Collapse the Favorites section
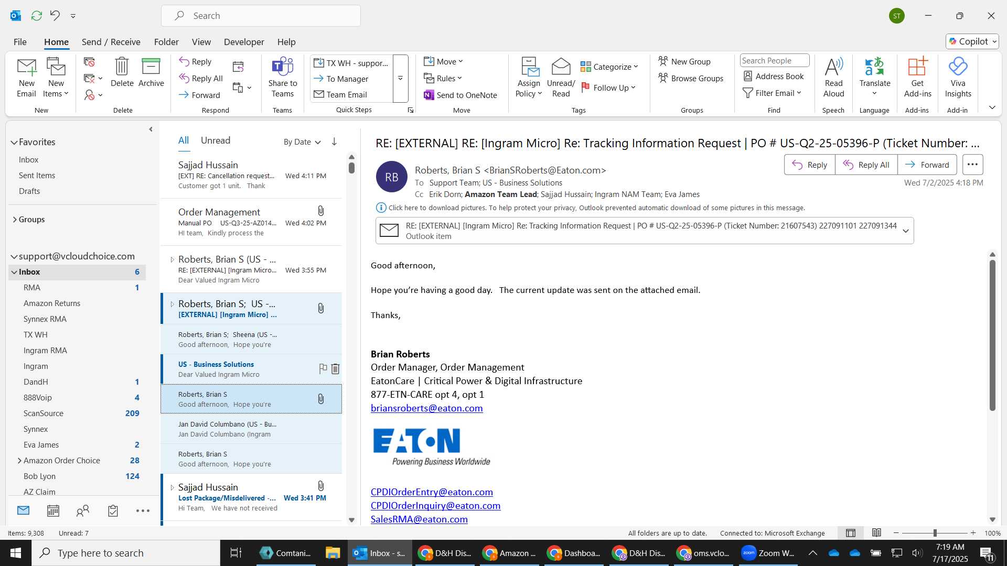 (14, 142)
